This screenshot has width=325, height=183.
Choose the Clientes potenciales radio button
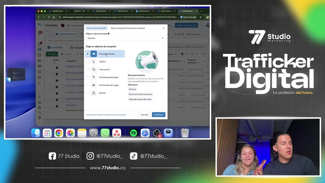click(88, 77)
